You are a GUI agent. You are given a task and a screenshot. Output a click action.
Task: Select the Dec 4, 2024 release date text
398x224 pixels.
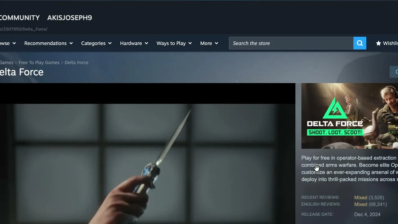point(367,214)
